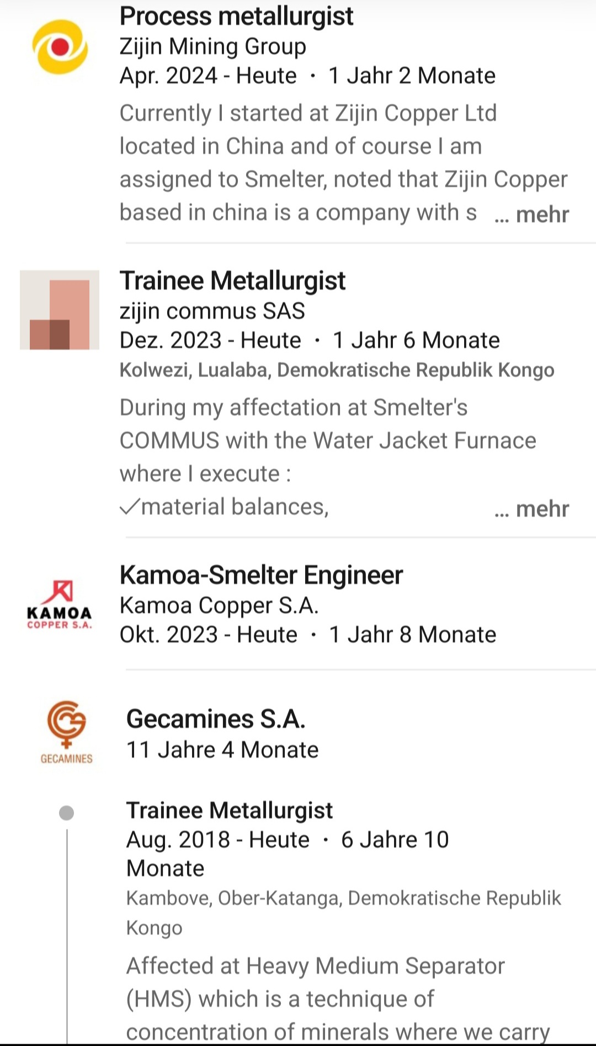Image resolution: width=596 pixels, height=1046 pixels.
Task: Tap the Kolwezi, Lualaba location text
Action: (x=337, y=370)
